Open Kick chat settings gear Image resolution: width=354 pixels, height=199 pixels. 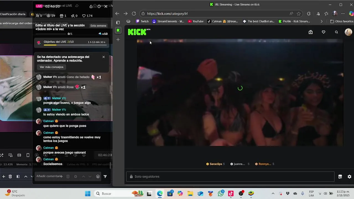pos(350,177)
